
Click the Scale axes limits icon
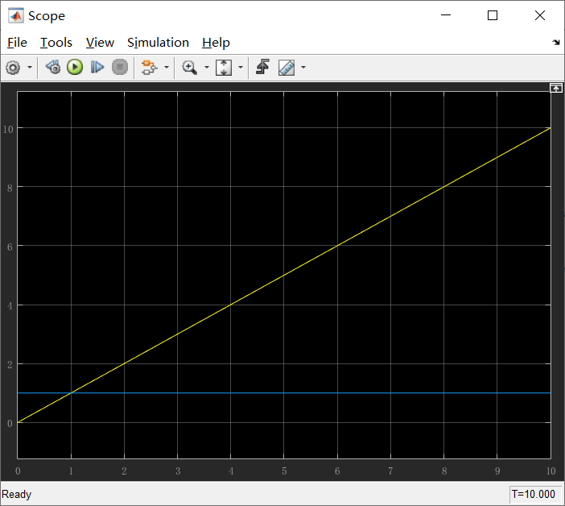coord(224,68)
